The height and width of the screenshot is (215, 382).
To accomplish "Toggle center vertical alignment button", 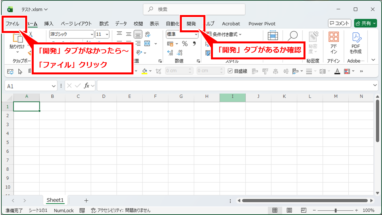I will (129, 34).
